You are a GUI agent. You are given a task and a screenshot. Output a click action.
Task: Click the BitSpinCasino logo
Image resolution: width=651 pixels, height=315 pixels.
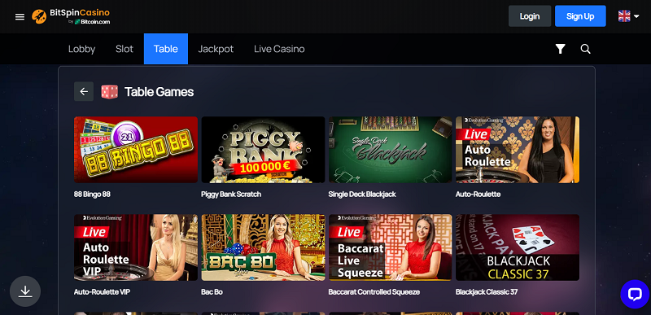tap(71, 16)
